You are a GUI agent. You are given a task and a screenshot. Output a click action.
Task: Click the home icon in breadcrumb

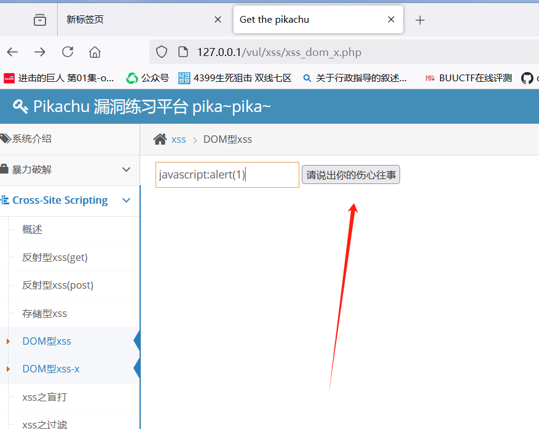point(160,139)
